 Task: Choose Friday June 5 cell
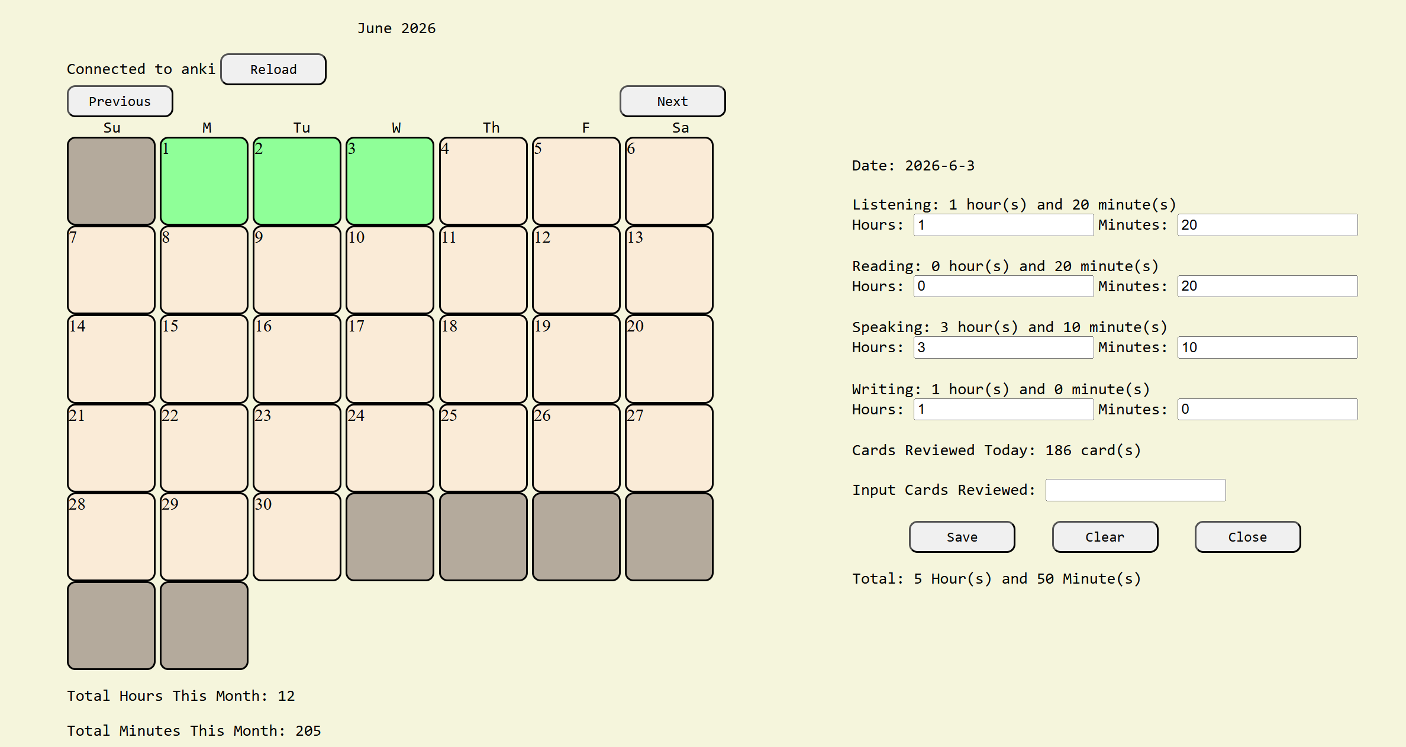[576, 181]
